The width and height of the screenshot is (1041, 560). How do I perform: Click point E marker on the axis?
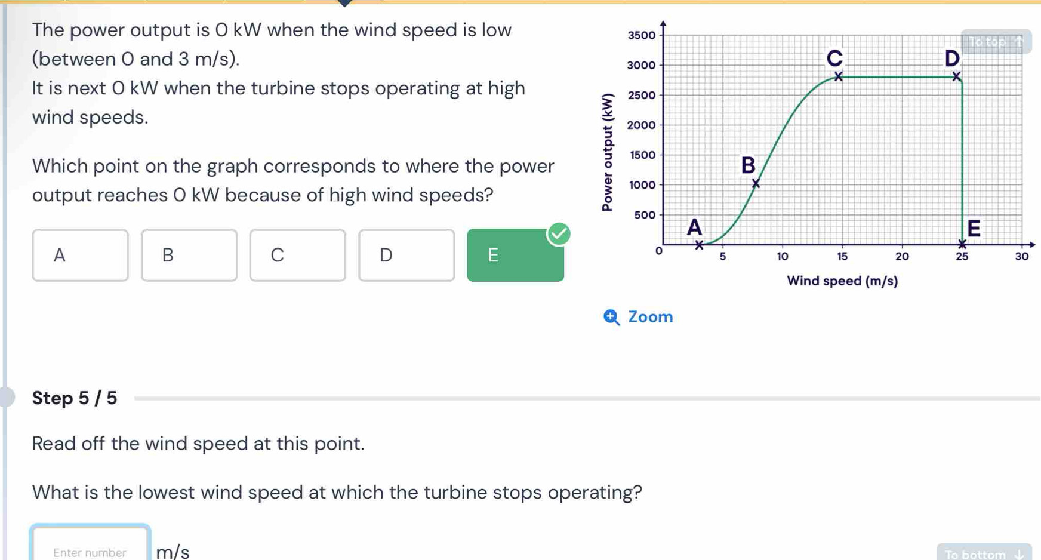tap(962, 244)
